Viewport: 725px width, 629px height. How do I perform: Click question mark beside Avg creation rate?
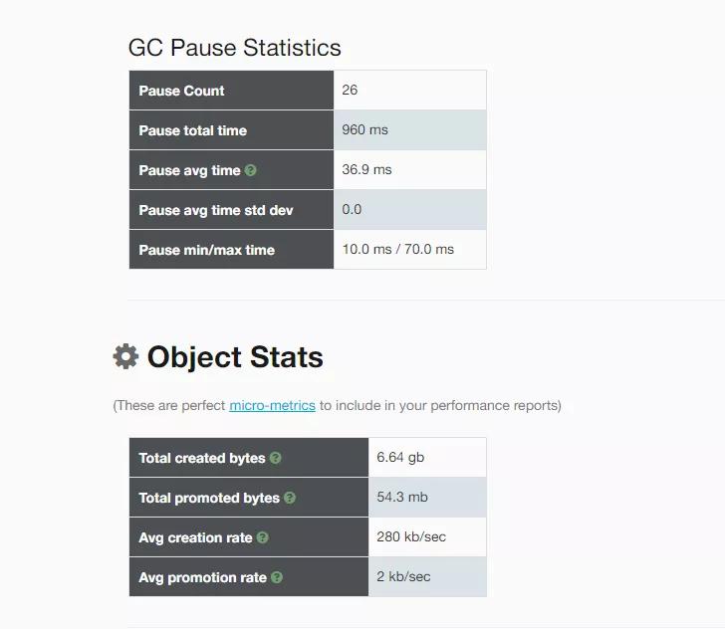click(263, 538)
